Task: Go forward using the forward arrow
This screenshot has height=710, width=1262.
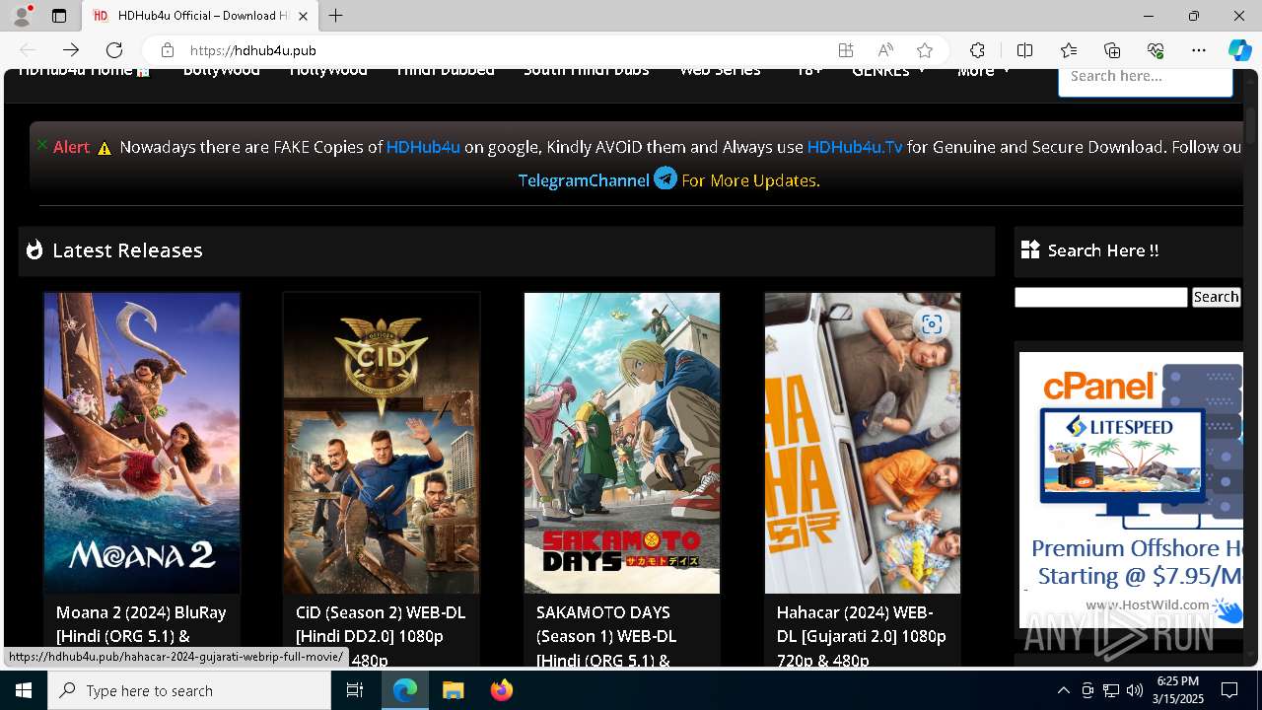Action: click(71, 50)
